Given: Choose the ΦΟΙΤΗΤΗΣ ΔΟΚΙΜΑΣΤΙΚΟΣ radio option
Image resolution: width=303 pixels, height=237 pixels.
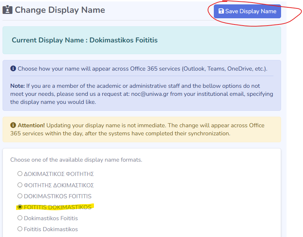Looking at the screenshot, I should click(x=20, y=185).
